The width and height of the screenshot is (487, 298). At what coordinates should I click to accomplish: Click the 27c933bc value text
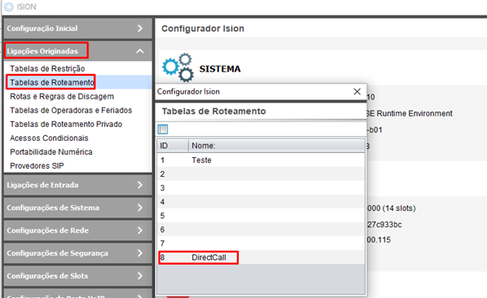pos(384,225)
